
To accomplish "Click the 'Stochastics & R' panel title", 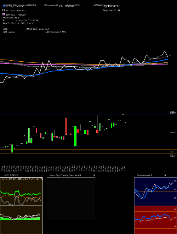I will tap(144, 175).
